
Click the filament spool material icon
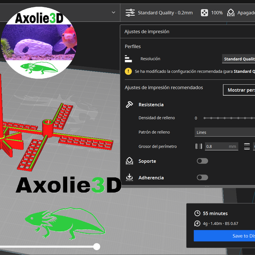point(197,223)
